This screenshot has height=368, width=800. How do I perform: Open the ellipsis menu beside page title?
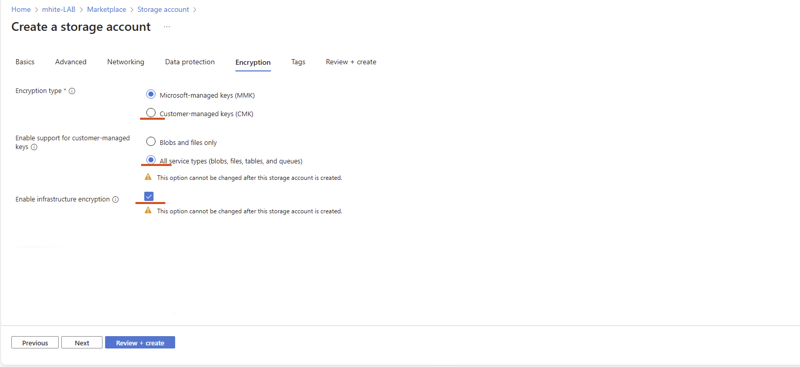click(167, 27)
